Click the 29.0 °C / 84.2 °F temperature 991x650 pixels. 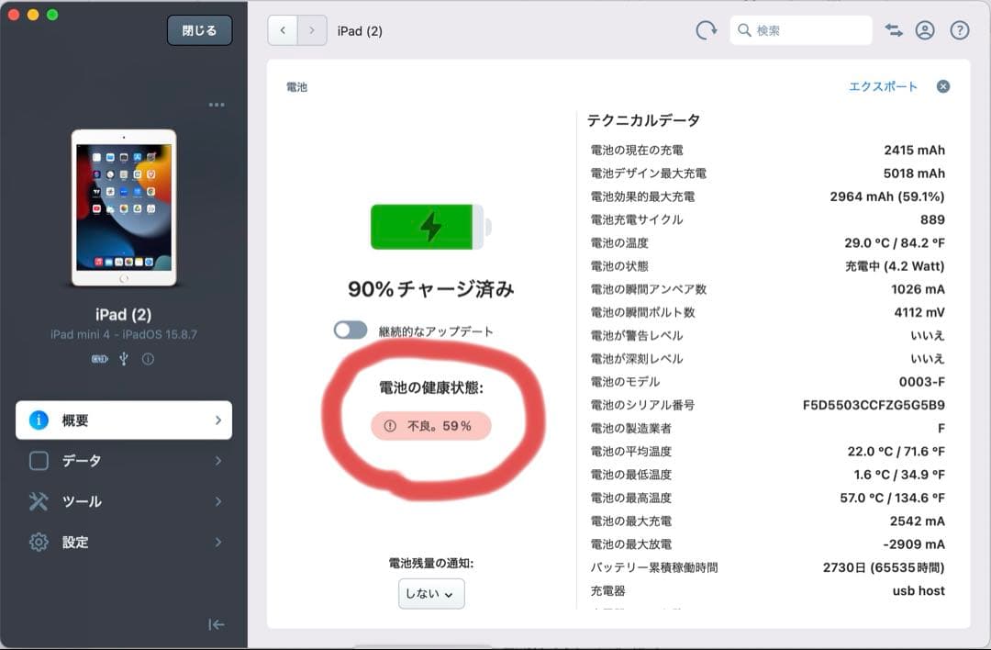pos(895,242)
